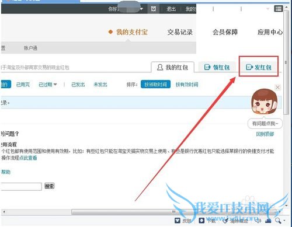Click the 排序: label text
The width and height of the screenshot is (292, 227).
pos(132,85)
